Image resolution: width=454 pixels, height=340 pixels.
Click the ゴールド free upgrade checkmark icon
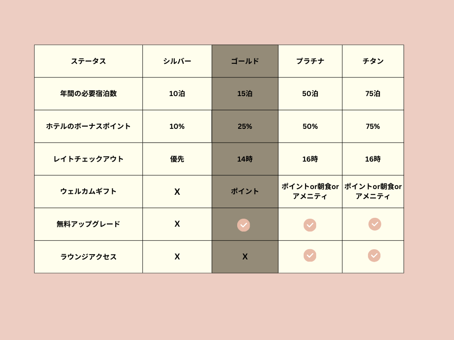point(243,225)
